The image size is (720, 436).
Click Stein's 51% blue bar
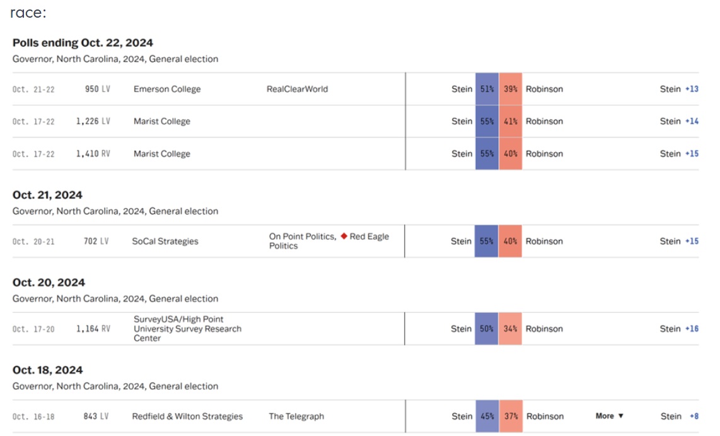[487, 89]
